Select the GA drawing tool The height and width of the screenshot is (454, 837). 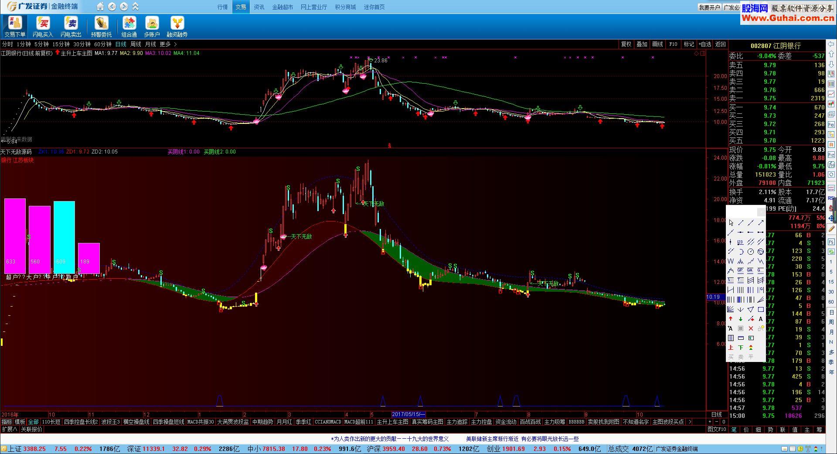tap(751, 271)
